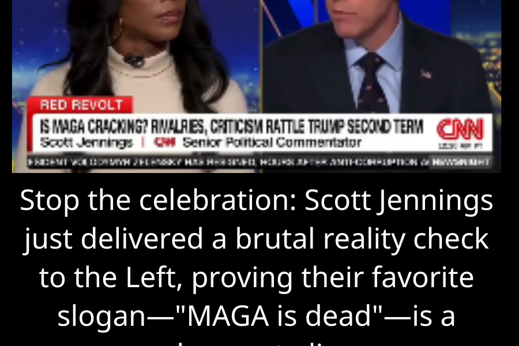Click caption line 'to the Left, proving their favorite'
Image resolution: width=519 pixels, height=346 pixels.
[257, 277]
